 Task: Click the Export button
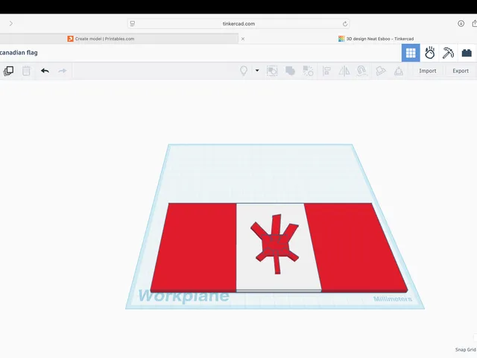point(461,71)
